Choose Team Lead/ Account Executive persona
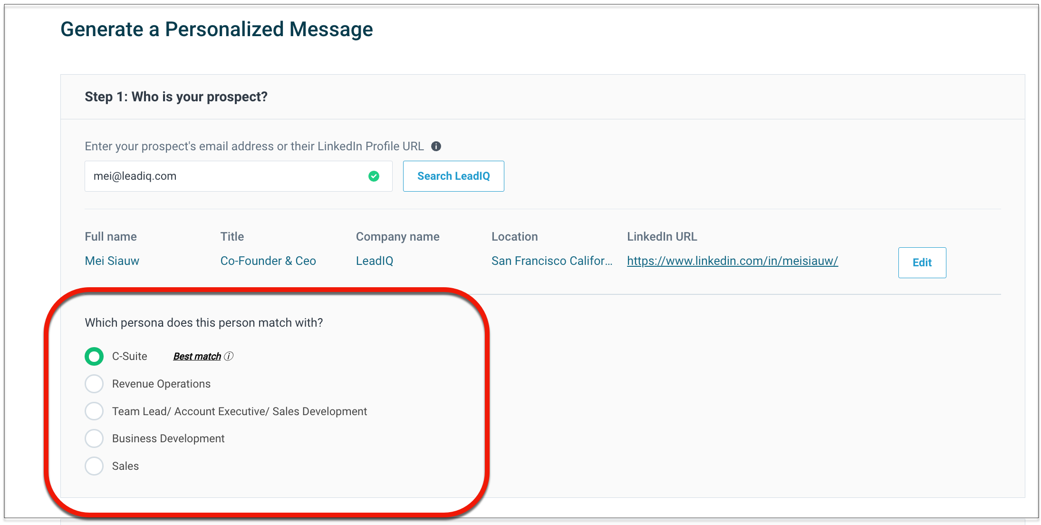Image resolution: width=1041 pixels, height=525 pixels. [94, 411]
